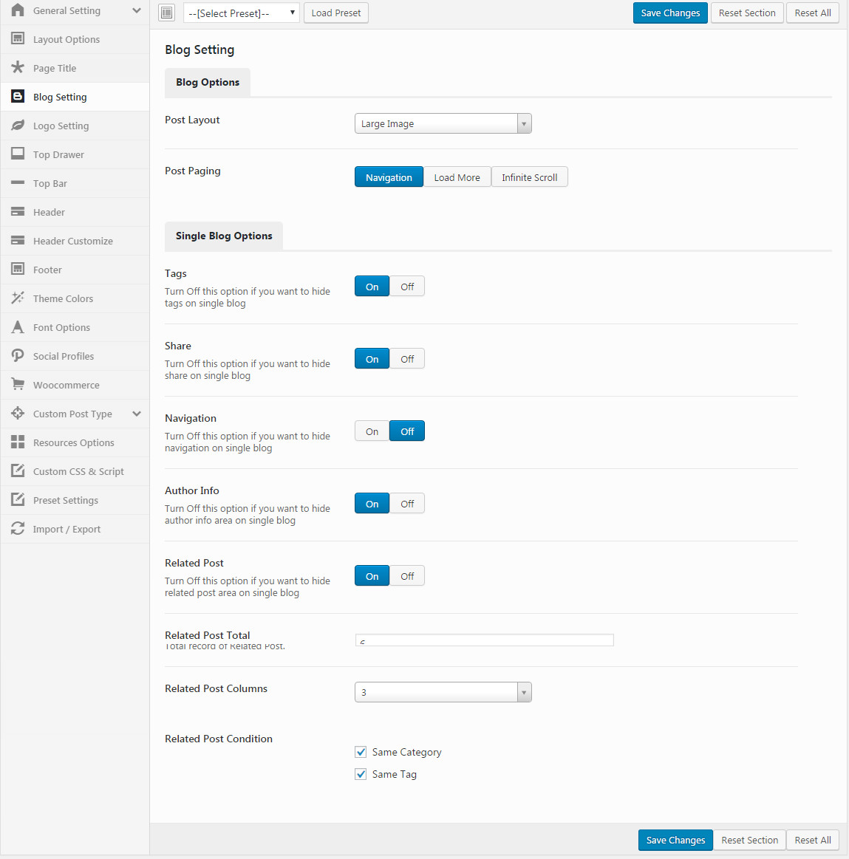Go to Theme Colors section

(75, 298)
